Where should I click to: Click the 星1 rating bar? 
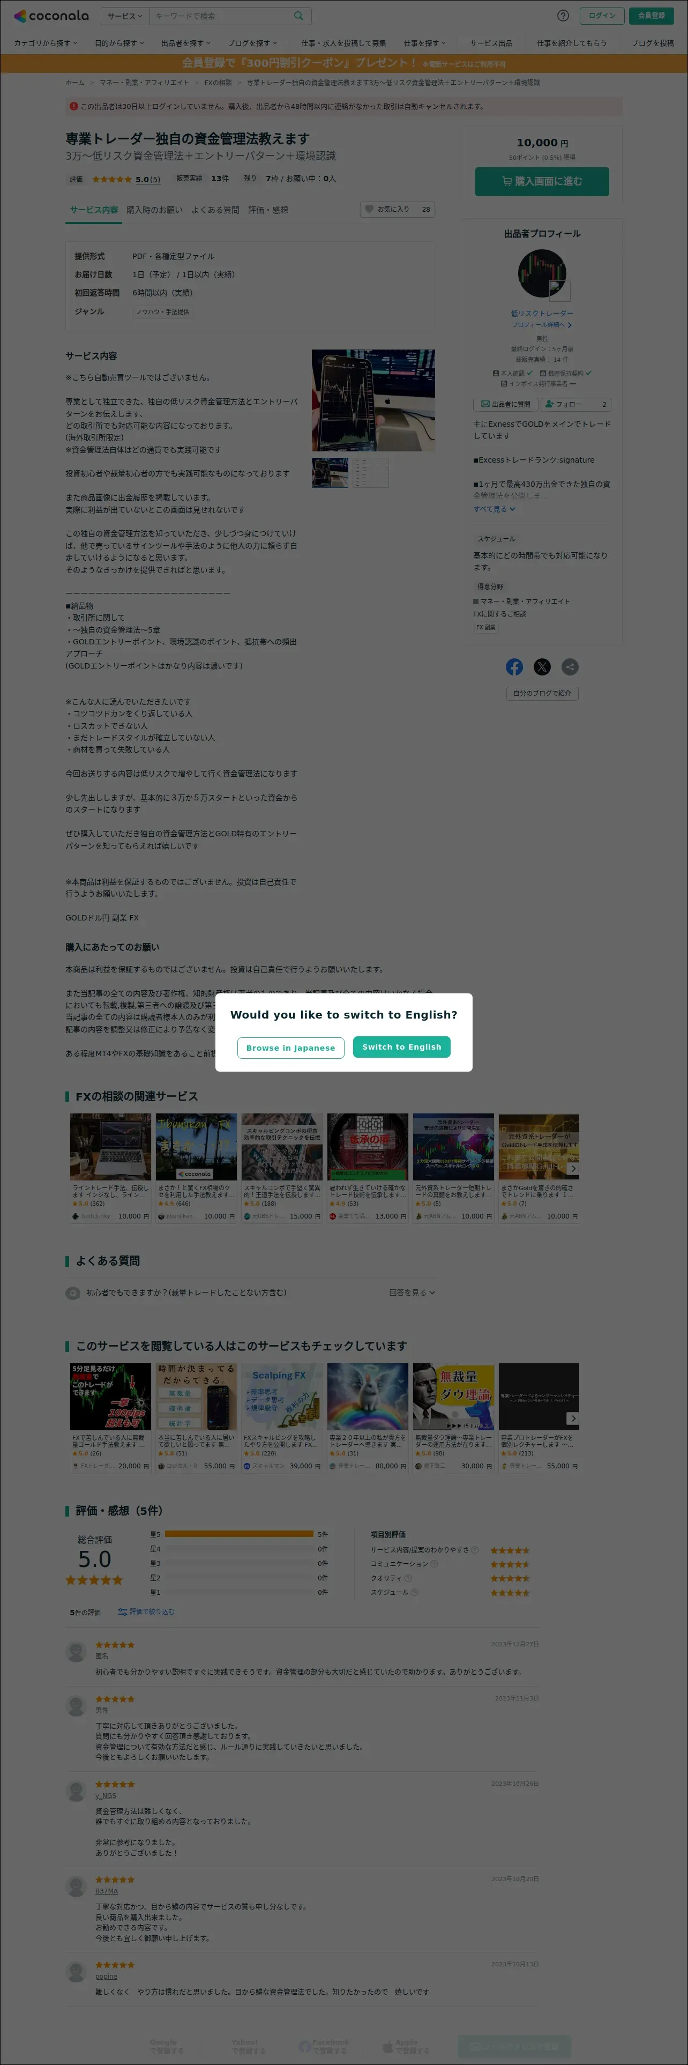tap(238, 1592)
